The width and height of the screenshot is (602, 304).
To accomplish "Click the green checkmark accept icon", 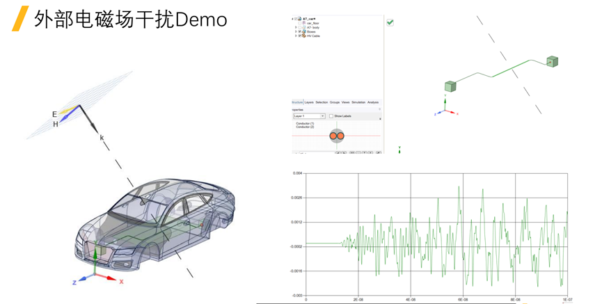I will click(x=390, y=23).
